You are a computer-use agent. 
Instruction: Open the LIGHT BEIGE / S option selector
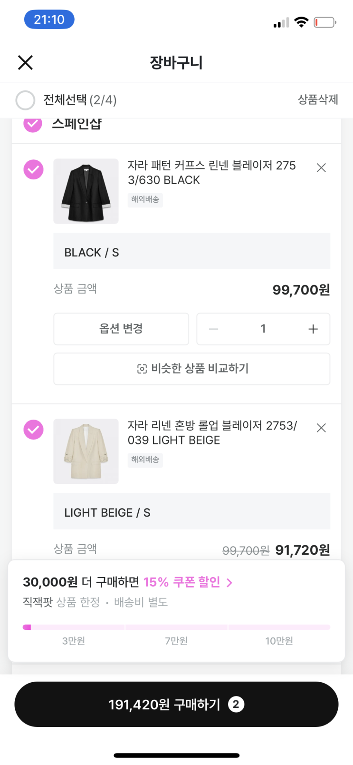191,512
